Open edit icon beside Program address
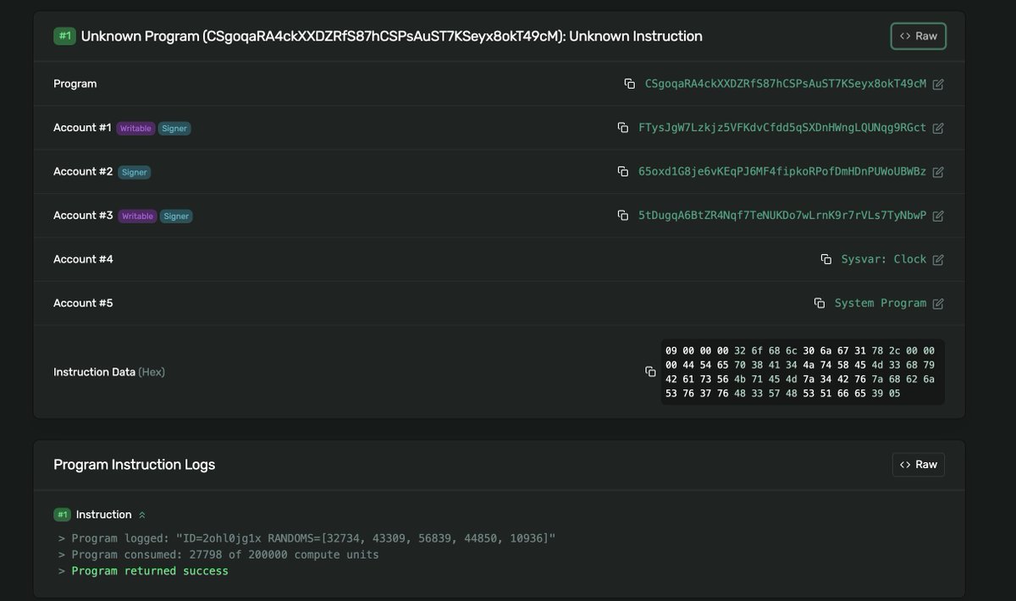The height and width of the screenshot is (601, 1016). [938, 84]
